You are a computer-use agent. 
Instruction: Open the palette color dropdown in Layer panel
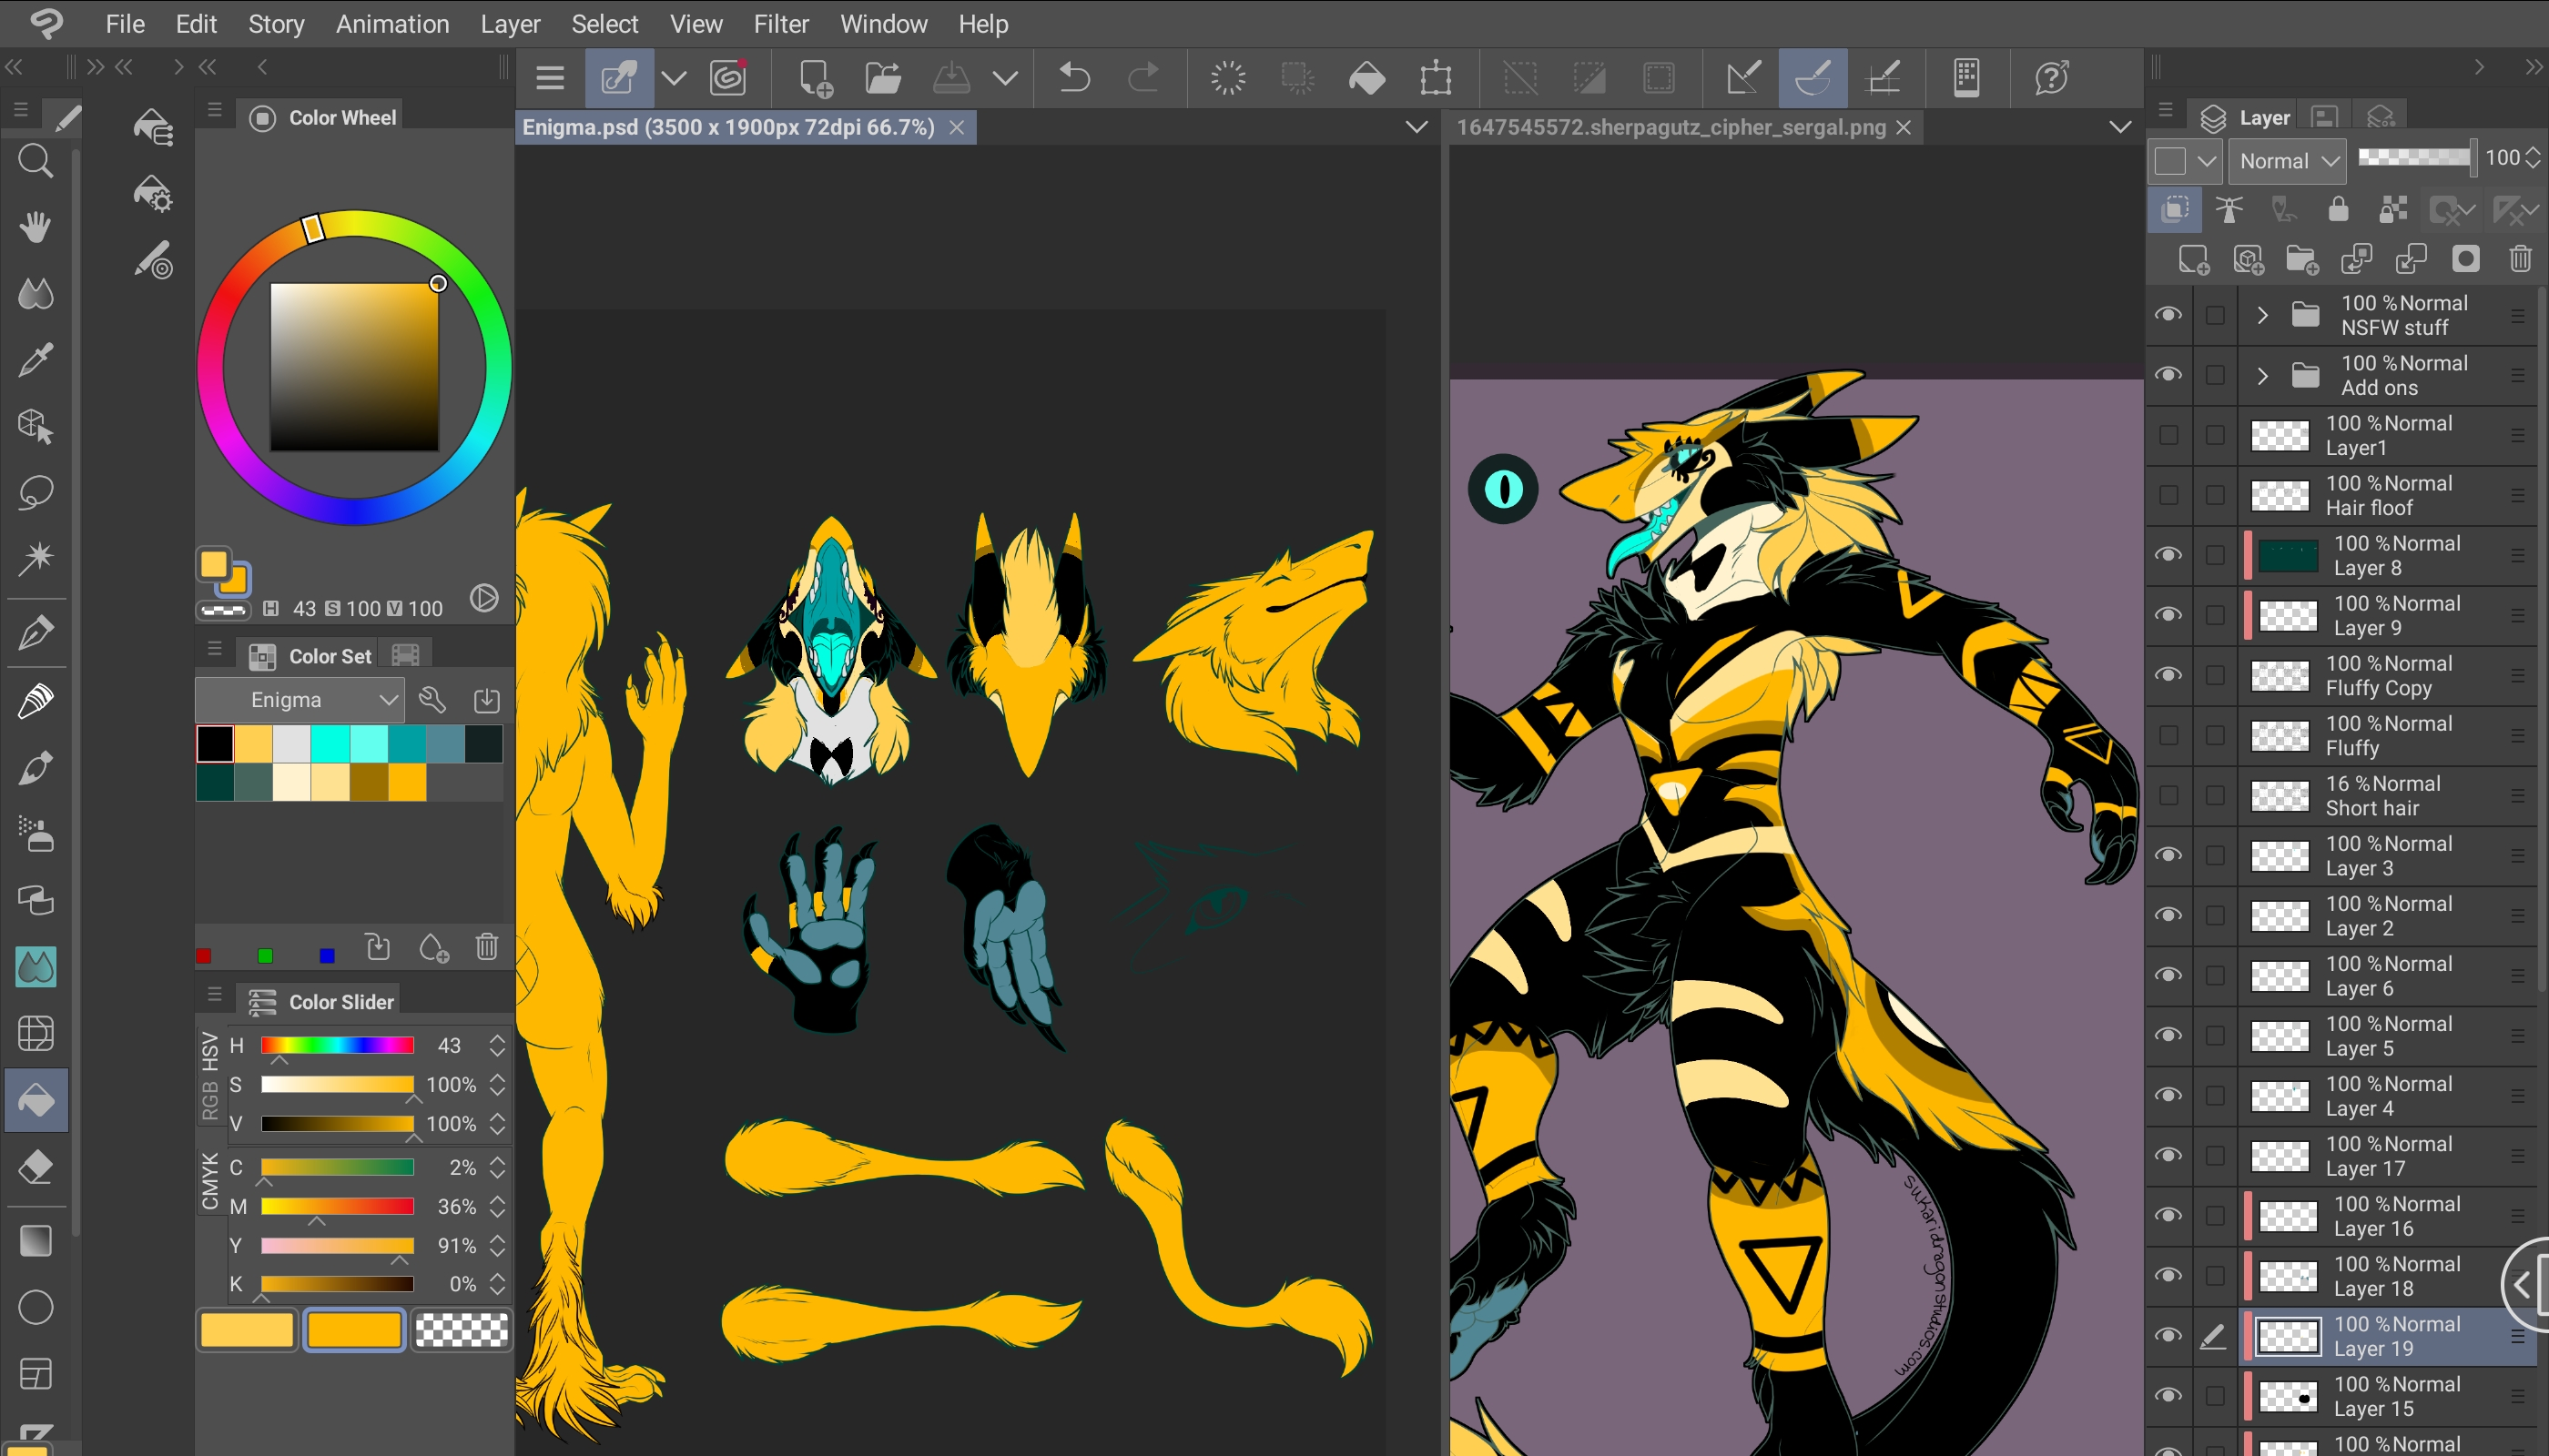coord(2185,160)
